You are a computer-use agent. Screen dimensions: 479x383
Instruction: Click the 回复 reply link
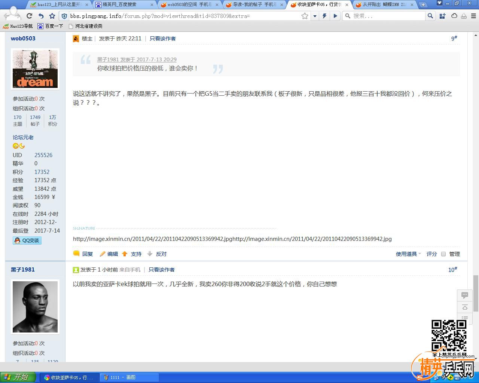point(87,254)
